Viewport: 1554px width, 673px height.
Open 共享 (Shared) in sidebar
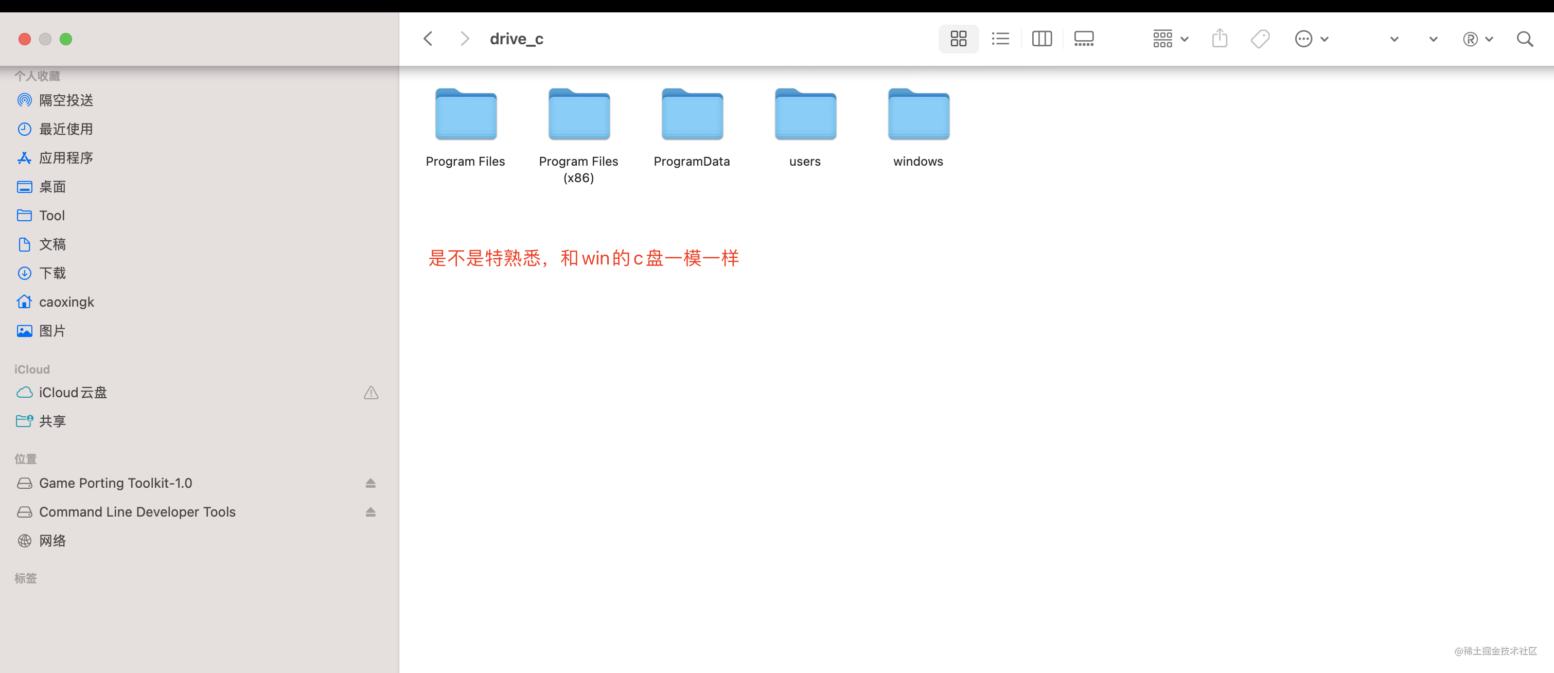[x=199, y=421]
